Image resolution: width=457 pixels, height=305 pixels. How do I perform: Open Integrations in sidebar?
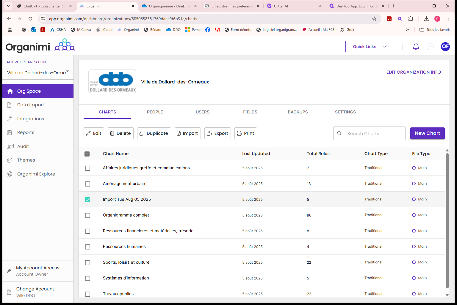(38, 119)
